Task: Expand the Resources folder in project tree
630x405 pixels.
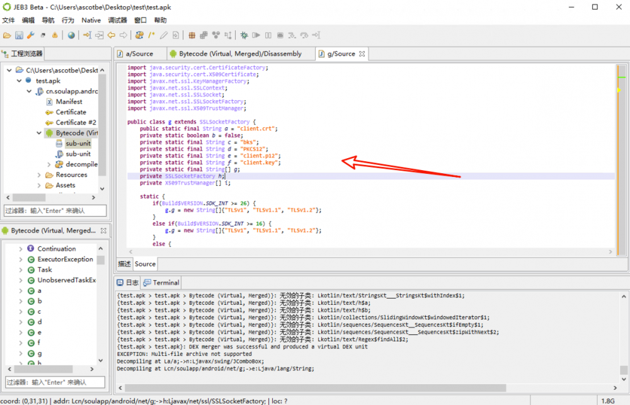Action: click(x=39, y=175)
